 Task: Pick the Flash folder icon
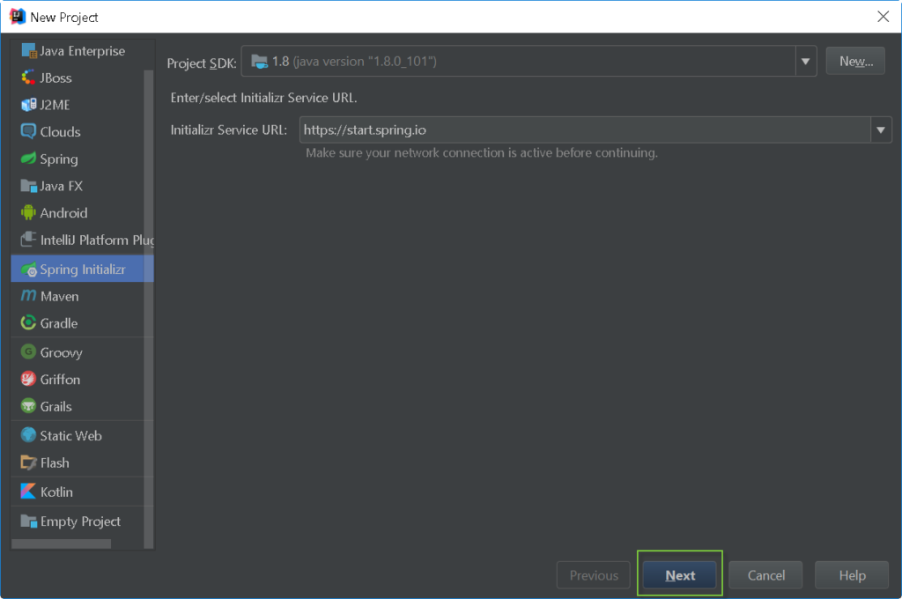click(28, 462)
